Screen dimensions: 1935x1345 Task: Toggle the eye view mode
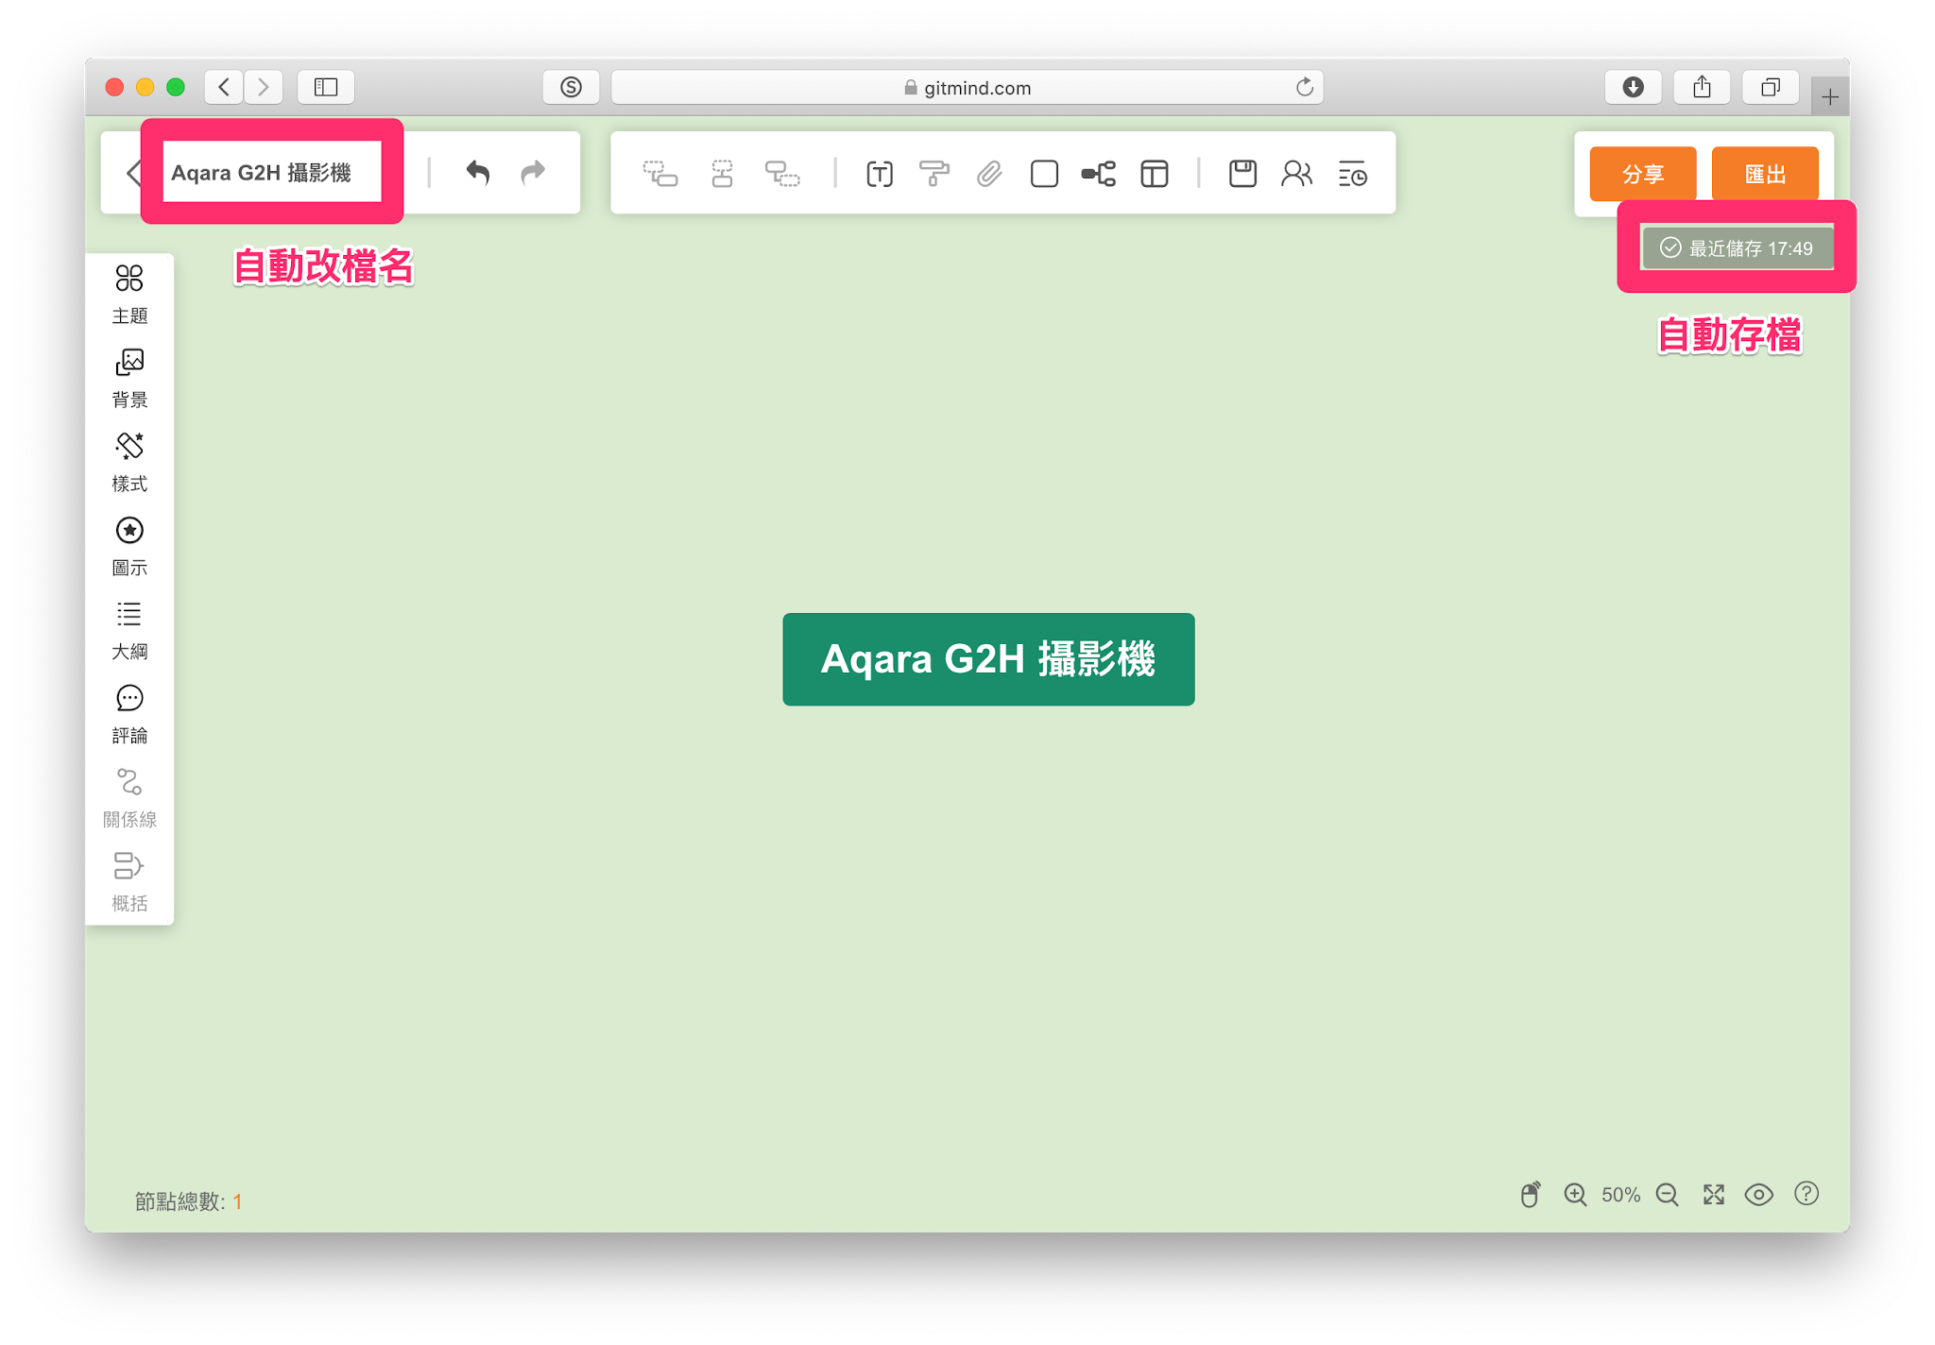1759,1195
